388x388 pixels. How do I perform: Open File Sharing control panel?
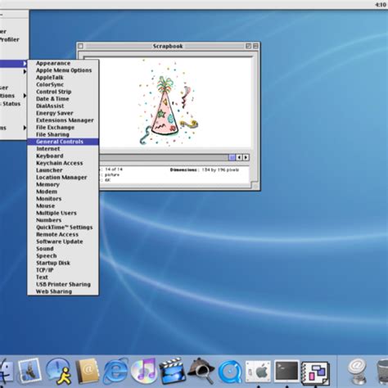tap(63, 134)
